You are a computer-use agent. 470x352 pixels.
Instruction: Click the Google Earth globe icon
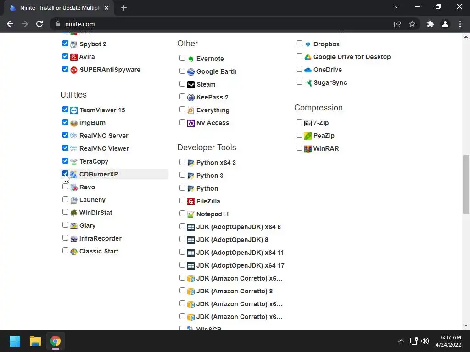coord(191,72)
